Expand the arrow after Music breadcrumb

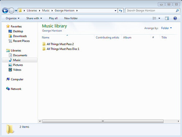coord(52,11)
